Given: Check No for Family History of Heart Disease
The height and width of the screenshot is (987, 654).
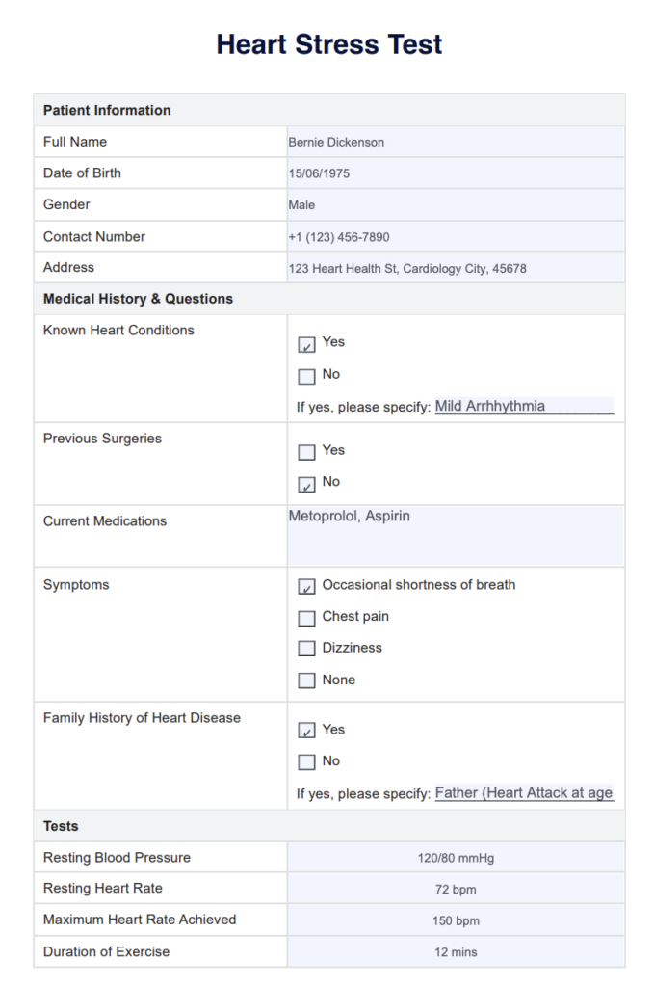Looking at the screenshot, I should tap(306, 762).
